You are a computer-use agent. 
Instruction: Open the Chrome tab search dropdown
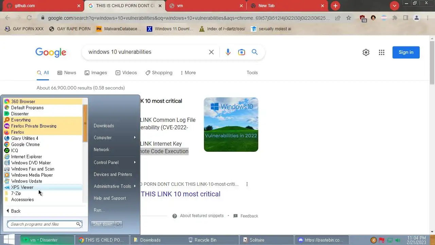[395, 6]
